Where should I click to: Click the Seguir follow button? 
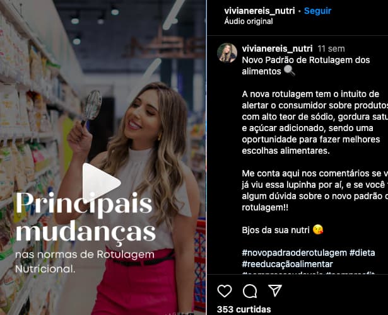(317, 11)
